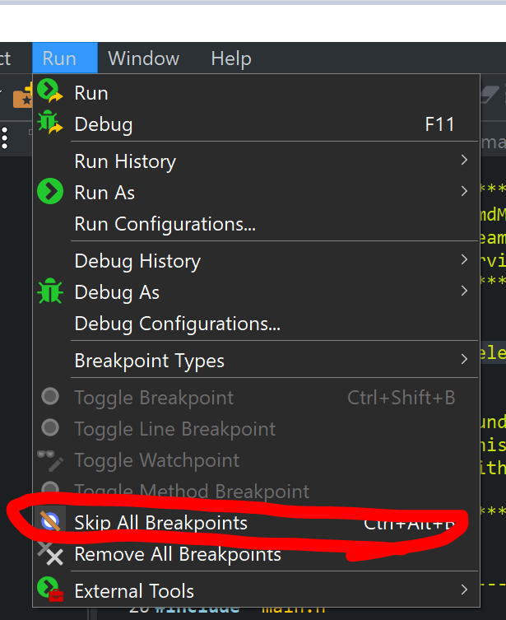The image size is (506, 620).
Task: Click the Skip All Breakpoints icon
Action: click(x=50, y=522)
